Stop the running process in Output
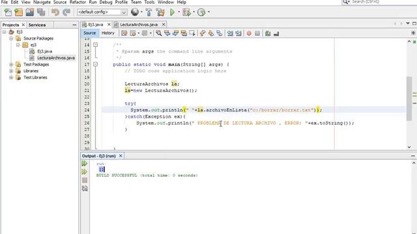The height and width of the screenshot is (234, 417). point(85,180)
